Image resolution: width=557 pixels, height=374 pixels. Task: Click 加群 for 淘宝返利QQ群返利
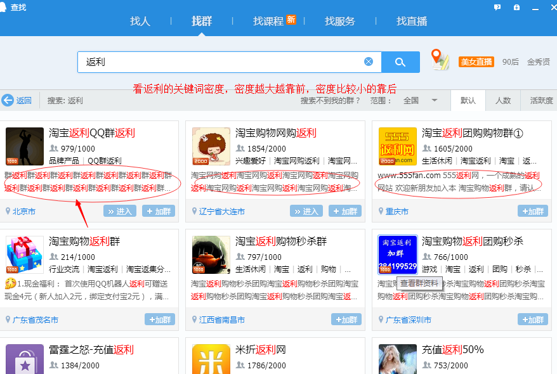tap(159, 211)
